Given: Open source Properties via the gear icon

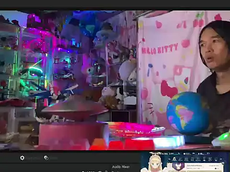Looking at the screenshot, I should [22, 158].
